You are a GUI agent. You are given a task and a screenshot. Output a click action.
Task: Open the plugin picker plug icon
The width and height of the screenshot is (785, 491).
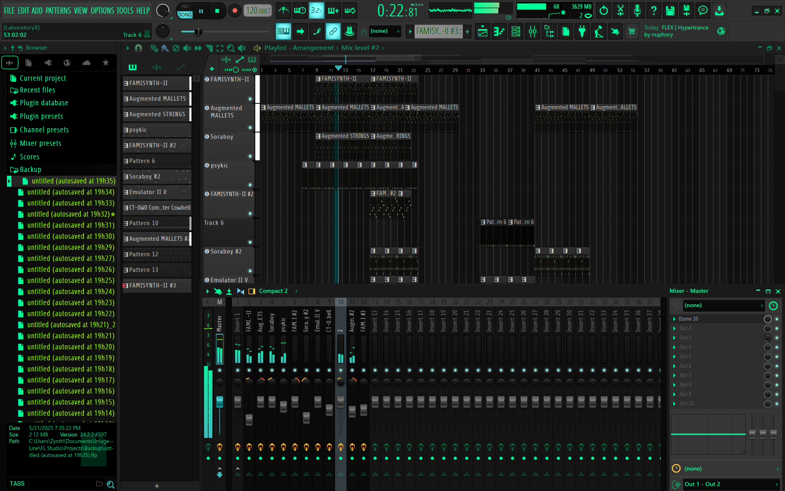[x=582, y=31]
